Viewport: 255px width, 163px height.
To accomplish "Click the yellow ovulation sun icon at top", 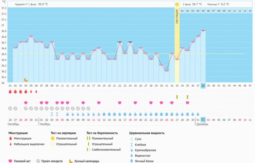I will click(x=177, y=4).
